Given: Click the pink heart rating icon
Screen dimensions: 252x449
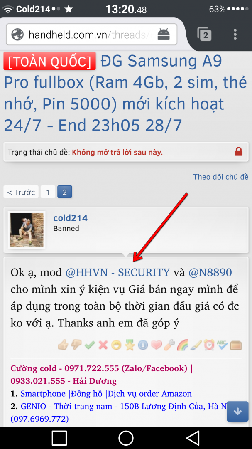Looking at the screenshot, I should click(156, 345).
